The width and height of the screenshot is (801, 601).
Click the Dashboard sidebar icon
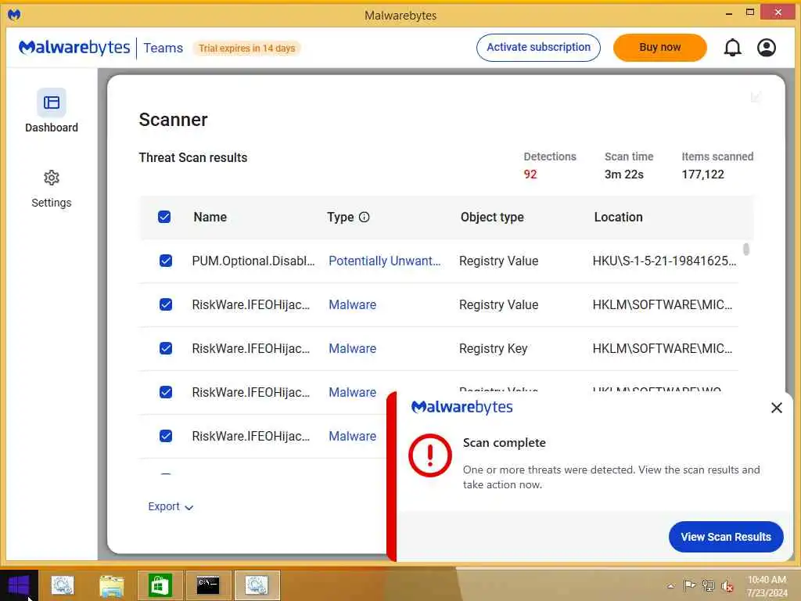point(52,103)
